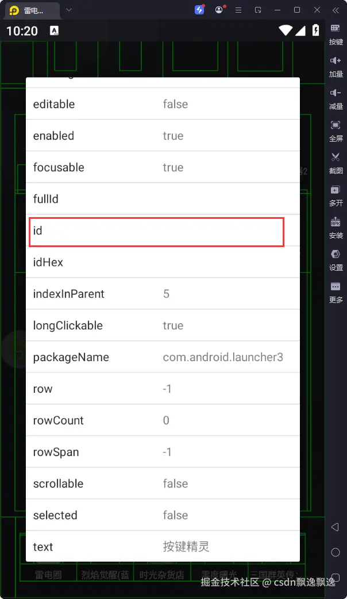Select the packageName com.android.launcher3 row
Screen dimensions: 347x599
tap(163, 357)
